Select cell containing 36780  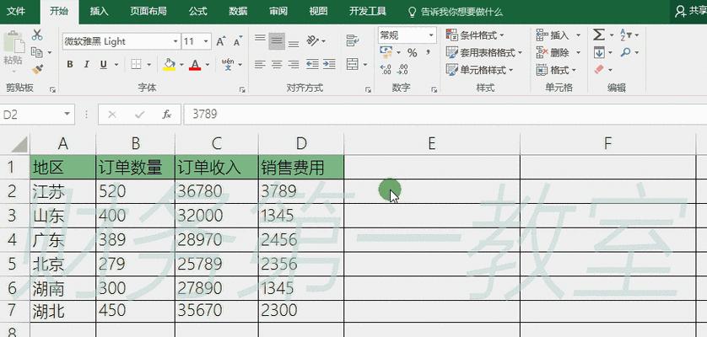[x=217, y=191]
